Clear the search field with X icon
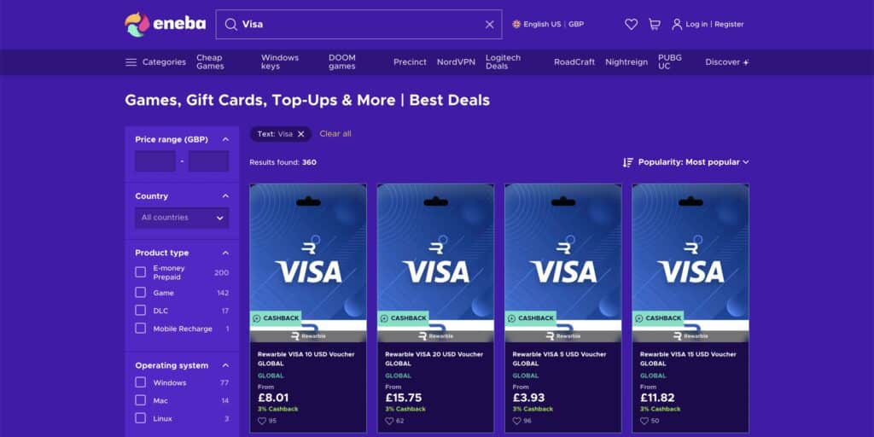 [x=489, y=25]
